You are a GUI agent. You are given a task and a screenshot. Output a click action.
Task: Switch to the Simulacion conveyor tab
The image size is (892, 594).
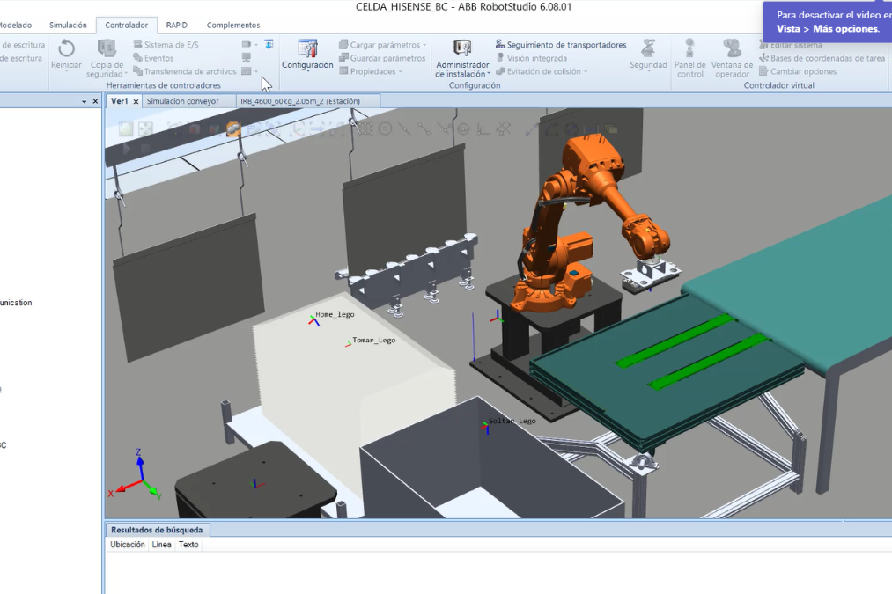pyautogui.click(x=182, y=101)
